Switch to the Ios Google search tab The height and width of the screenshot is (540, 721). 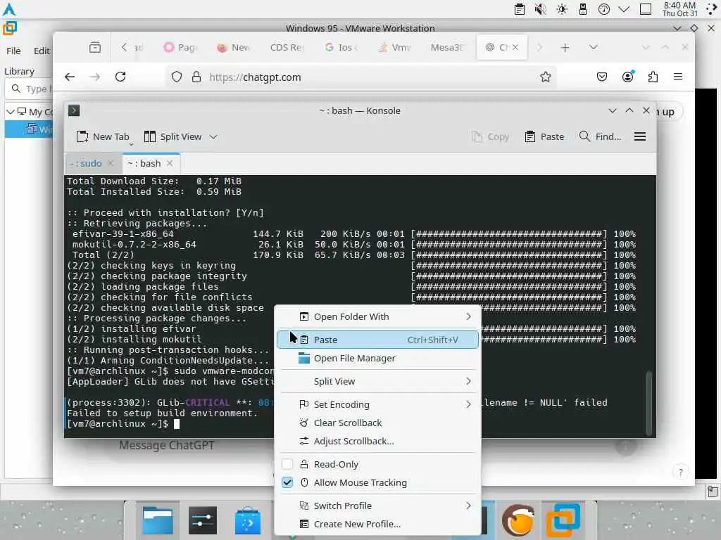(341, 47)
